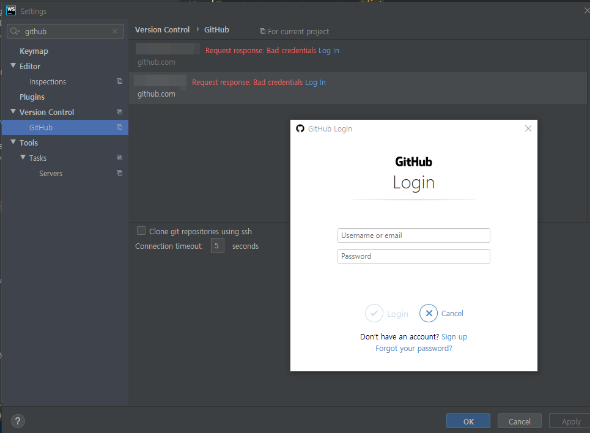The width and height of the screenshot is (590, 433).
Task: Click project-level icon on GitHub row
Action: [x=119, y=127]
